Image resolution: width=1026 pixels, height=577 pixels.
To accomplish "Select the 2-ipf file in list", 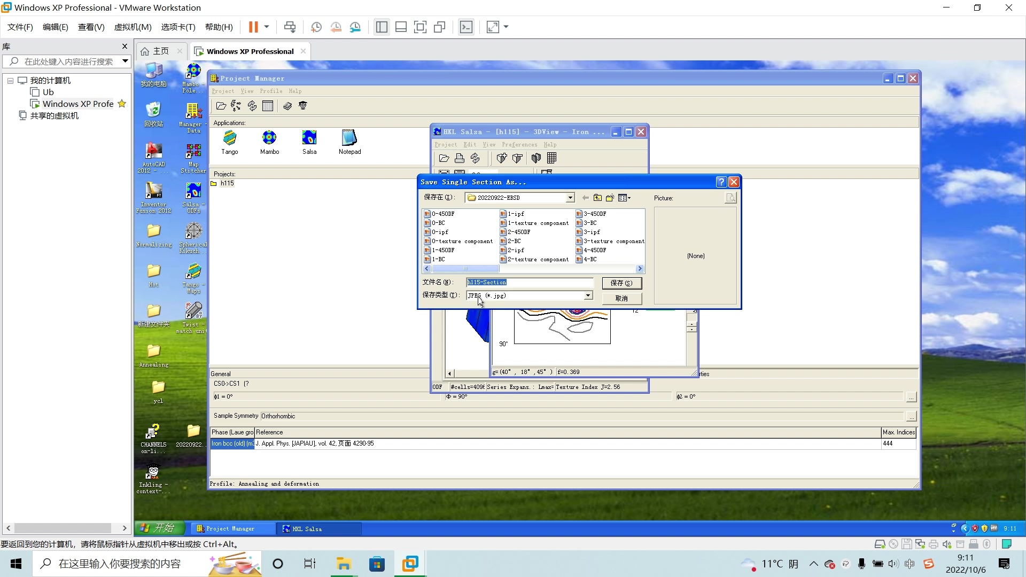I will (515, 250).
